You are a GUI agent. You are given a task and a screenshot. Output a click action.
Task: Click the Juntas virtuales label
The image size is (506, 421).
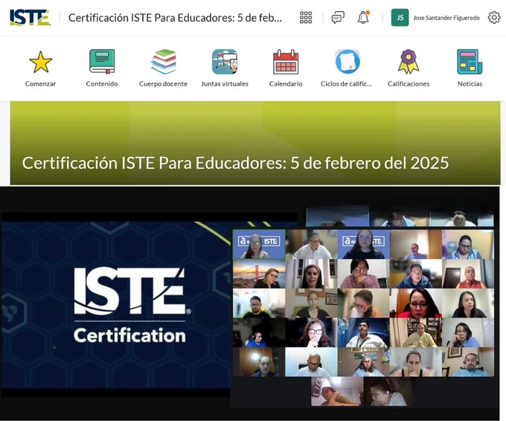pos(225,84)
